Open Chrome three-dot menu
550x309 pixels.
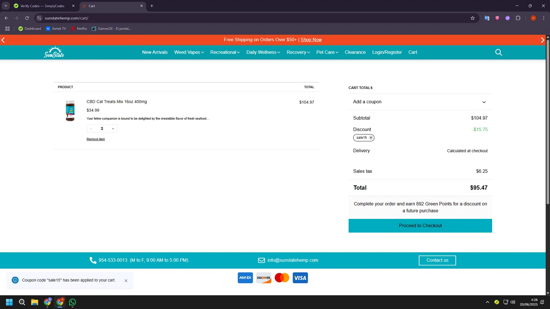(544, 18)
